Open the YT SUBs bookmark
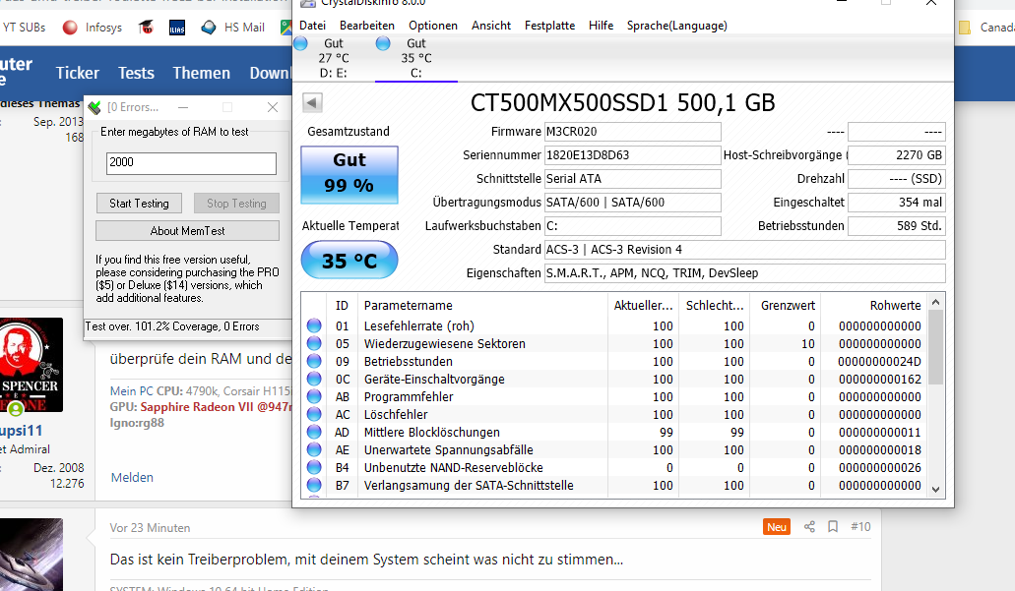Screen dimensions: 1015x591 [x=24, y=28]
